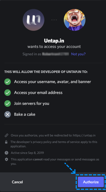Click the 'Not you?' link

coord(78,54)
